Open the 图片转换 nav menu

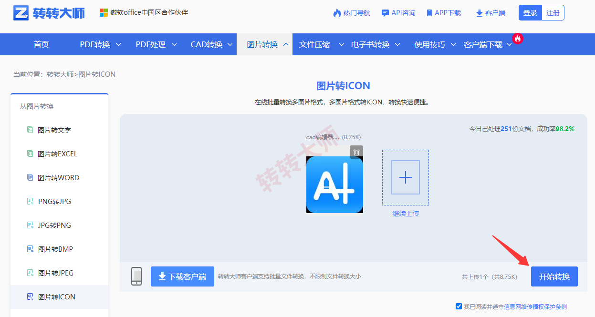point(262,44)
